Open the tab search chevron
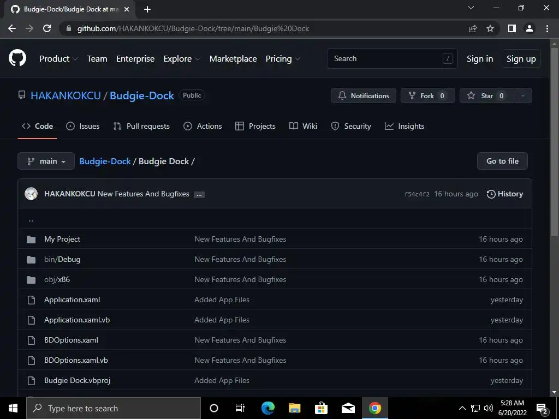559x419 pixels. (x=471, y=8)
